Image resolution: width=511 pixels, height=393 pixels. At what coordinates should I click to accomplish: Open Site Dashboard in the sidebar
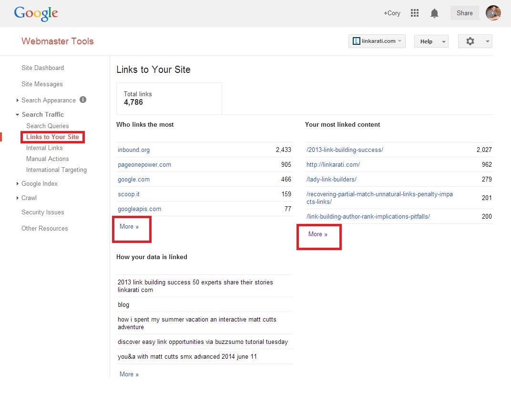(42, 68)
